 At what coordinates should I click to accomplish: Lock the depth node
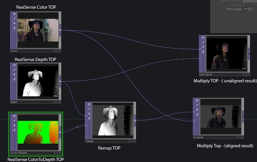(14, 79)
